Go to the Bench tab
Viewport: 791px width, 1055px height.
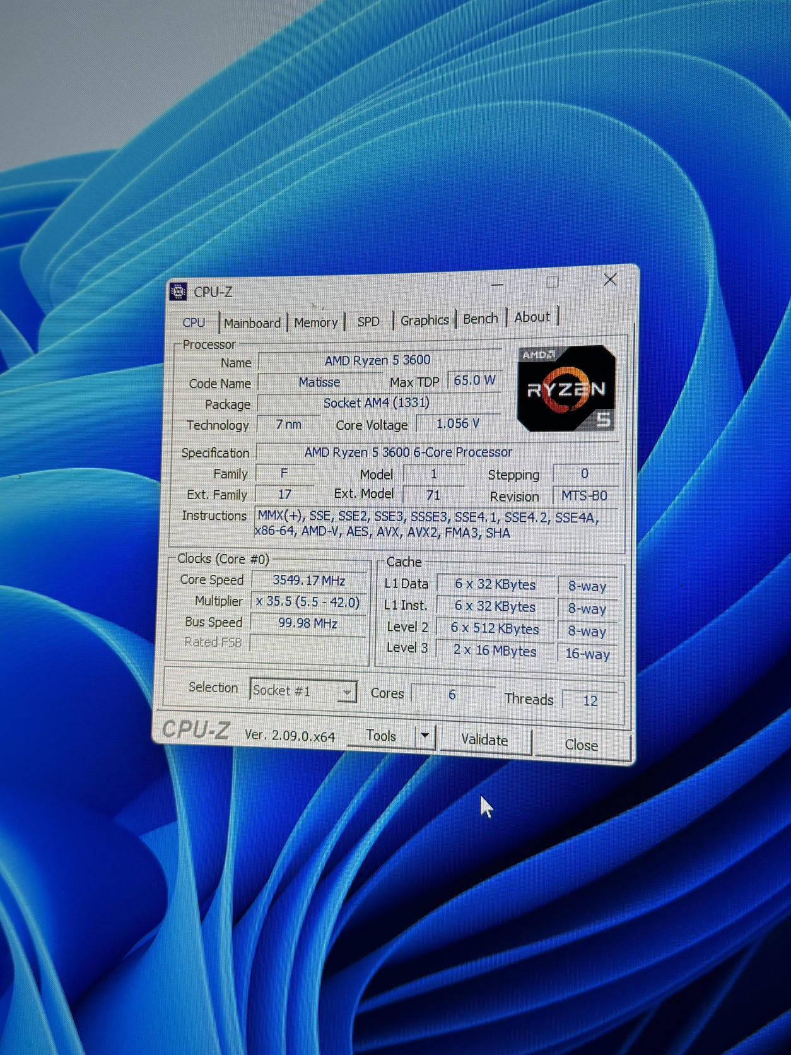click(x=481, y=319)
